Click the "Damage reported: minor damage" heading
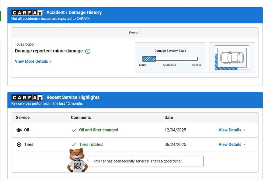The height and width of the screenshot is (183, 276). 49,51
